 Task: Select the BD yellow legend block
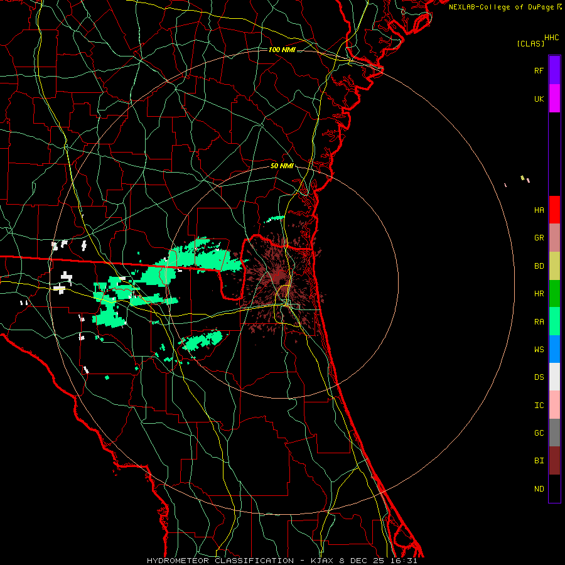coord(554,266)
